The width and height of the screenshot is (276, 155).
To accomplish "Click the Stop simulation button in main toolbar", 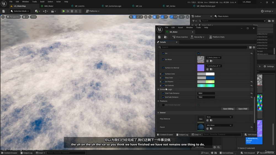I will tap(72, 11).
